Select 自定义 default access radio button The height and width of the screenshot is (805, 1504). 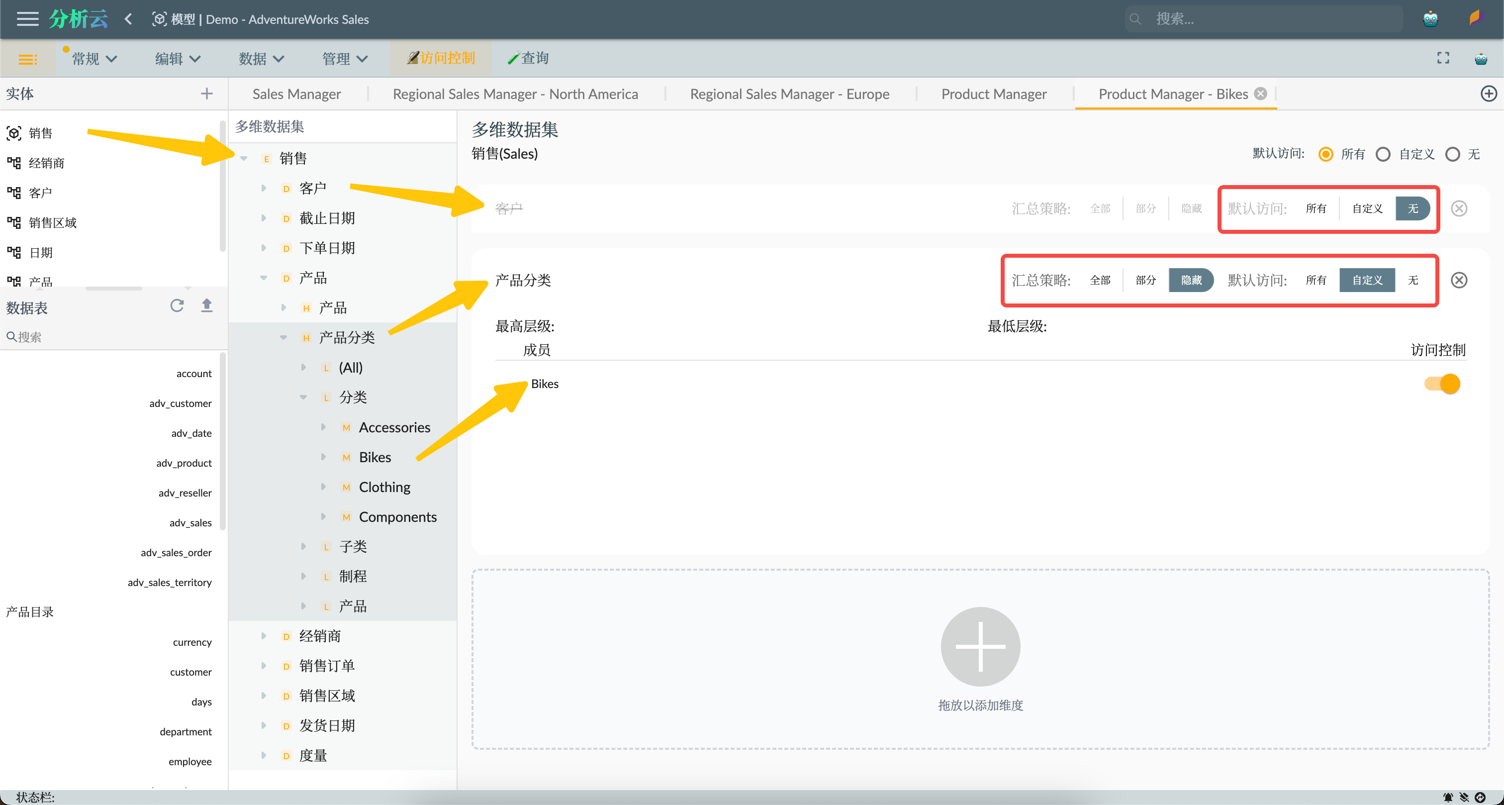coord(1383,154)
